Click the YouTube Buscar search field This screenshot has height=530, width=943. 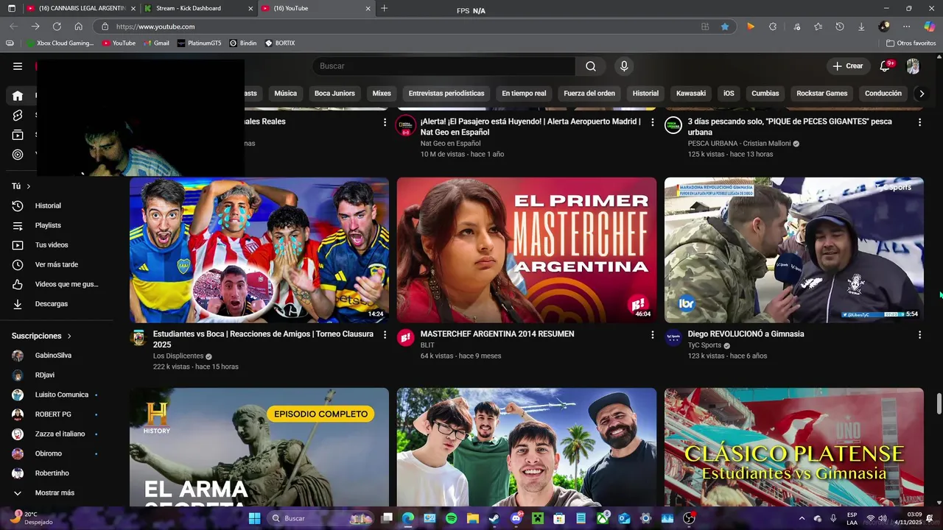[x=444, y=66]
